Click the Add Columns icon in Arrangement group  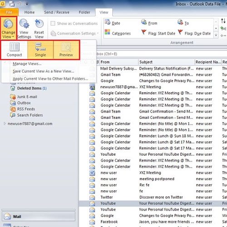point(223,28)
